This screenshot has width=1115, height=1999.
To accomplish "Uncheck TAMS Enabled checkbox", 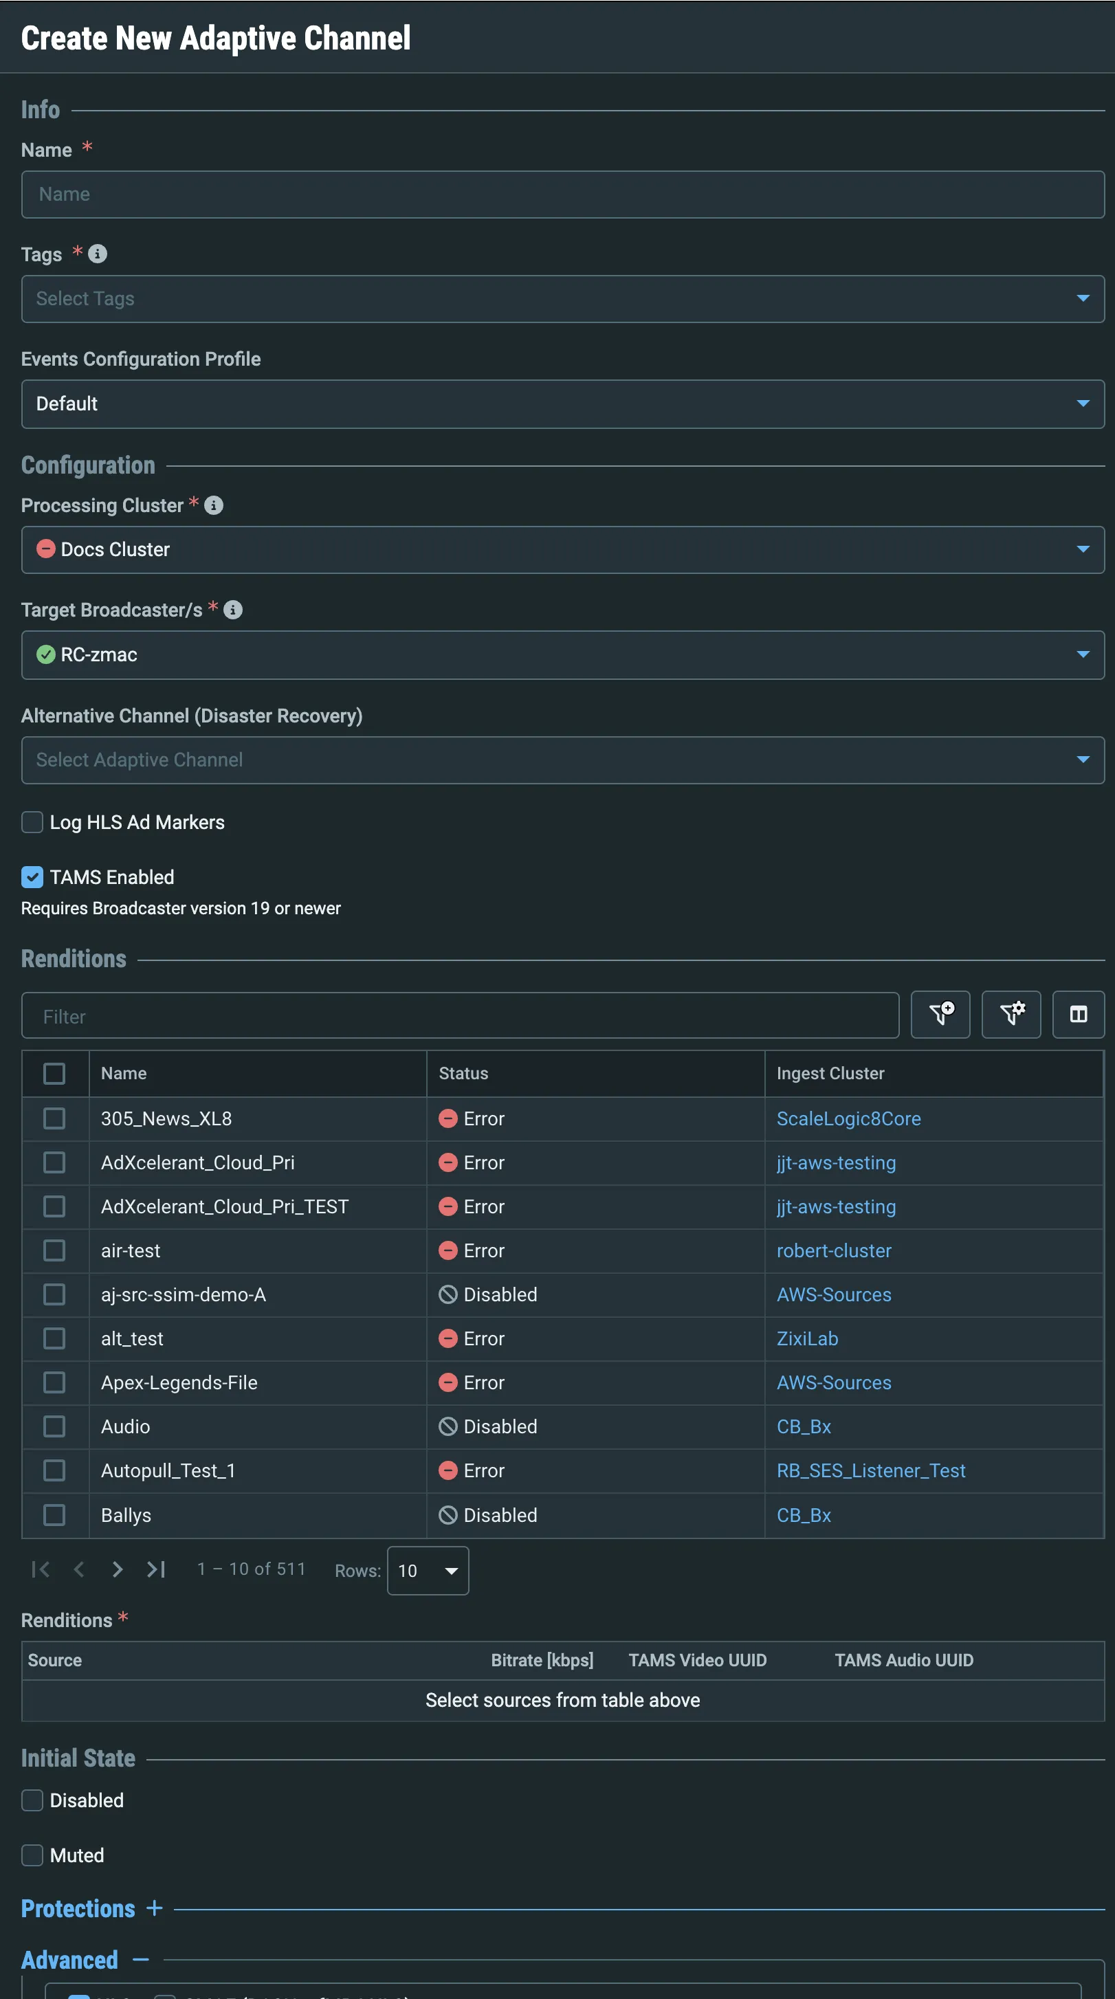I will point(32,877).
